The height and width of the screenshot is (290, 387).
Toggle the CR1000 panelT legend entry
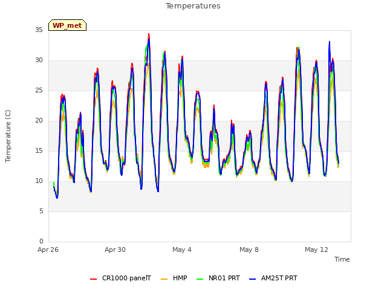[x=120, y=278]
